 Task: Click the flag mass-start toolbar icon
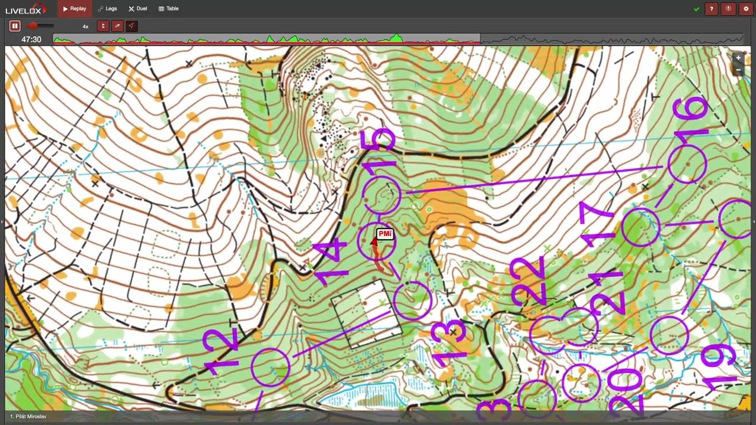pos(103,26)
